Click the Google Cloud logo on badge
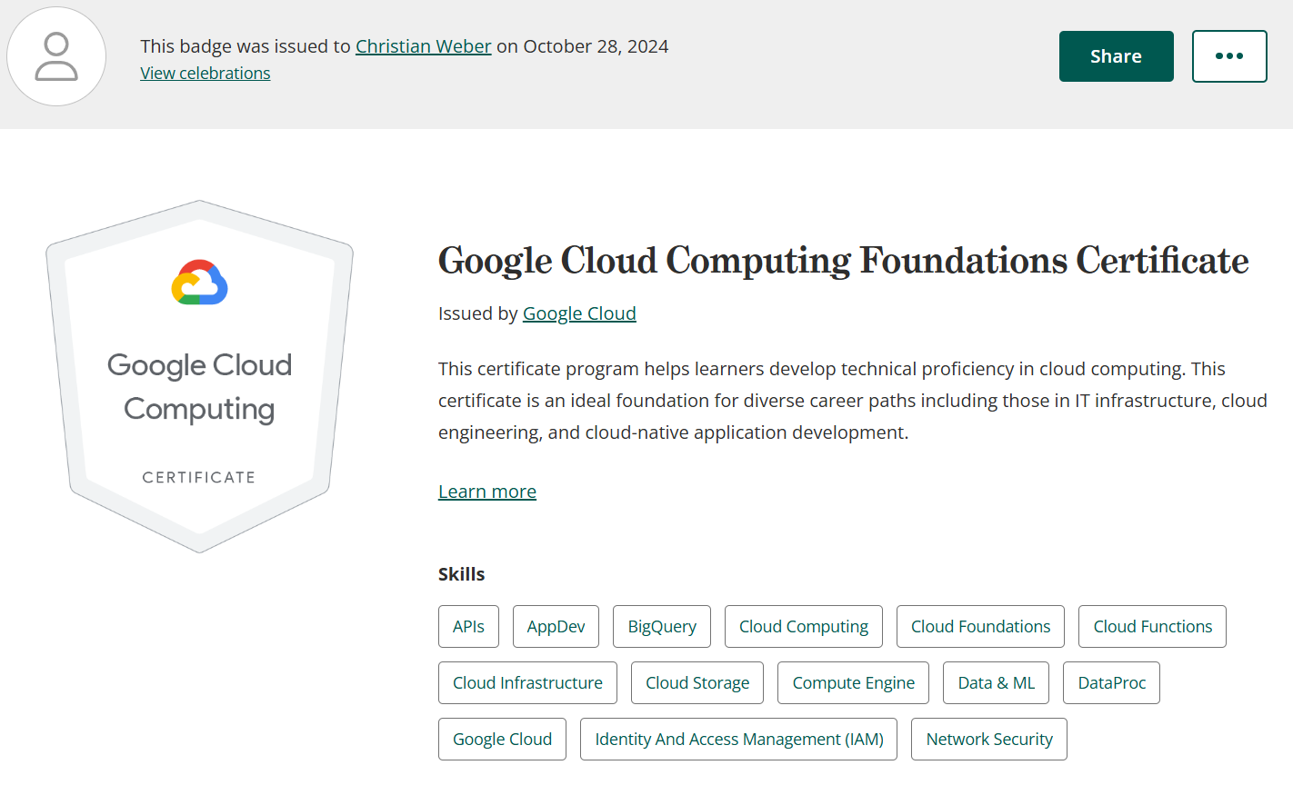Viewport: 1293px width, 795px height. [199, 283]
